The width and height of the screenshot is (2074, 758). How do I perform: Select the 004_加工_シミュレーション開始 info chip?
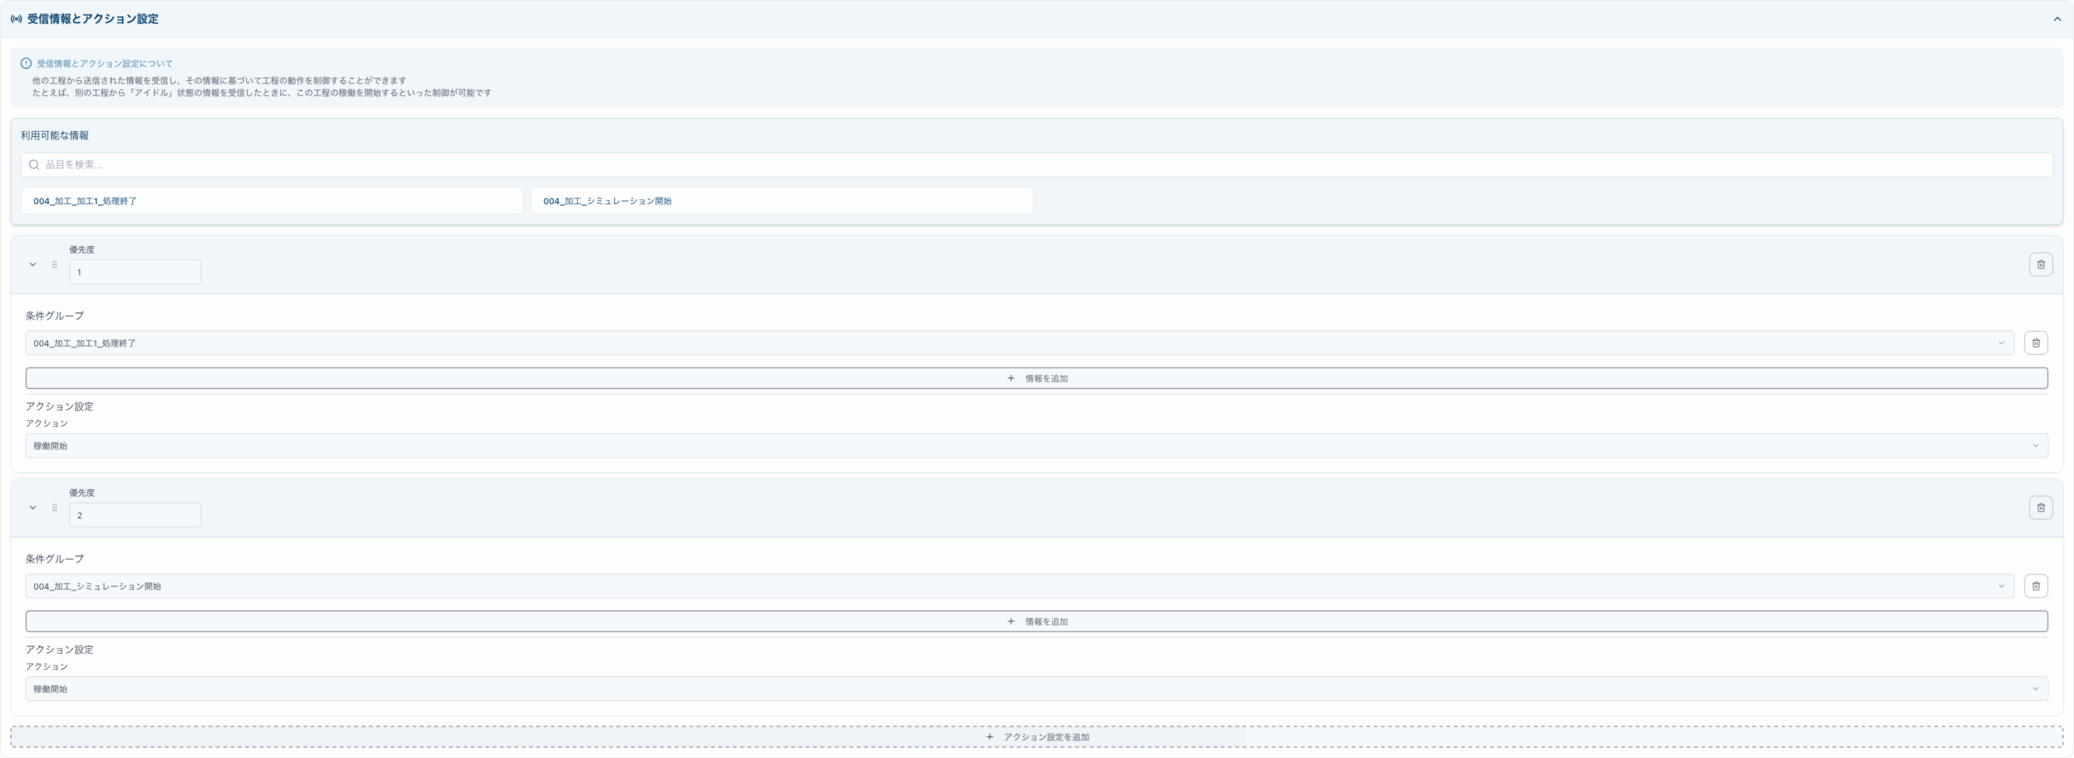[x=781, y=201]
